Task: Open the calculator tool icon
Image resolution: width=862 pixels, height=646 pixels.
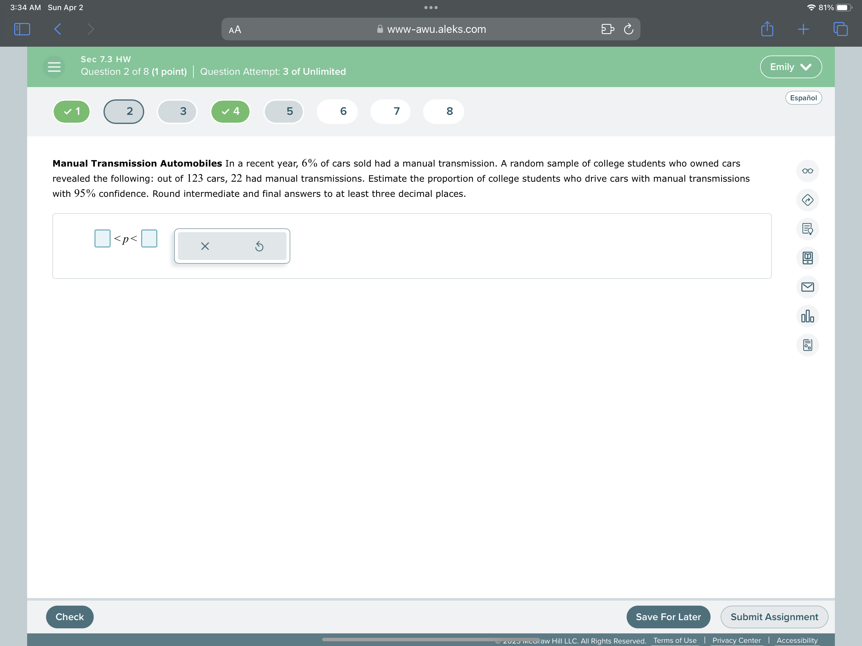Action: tap(807, 345)
